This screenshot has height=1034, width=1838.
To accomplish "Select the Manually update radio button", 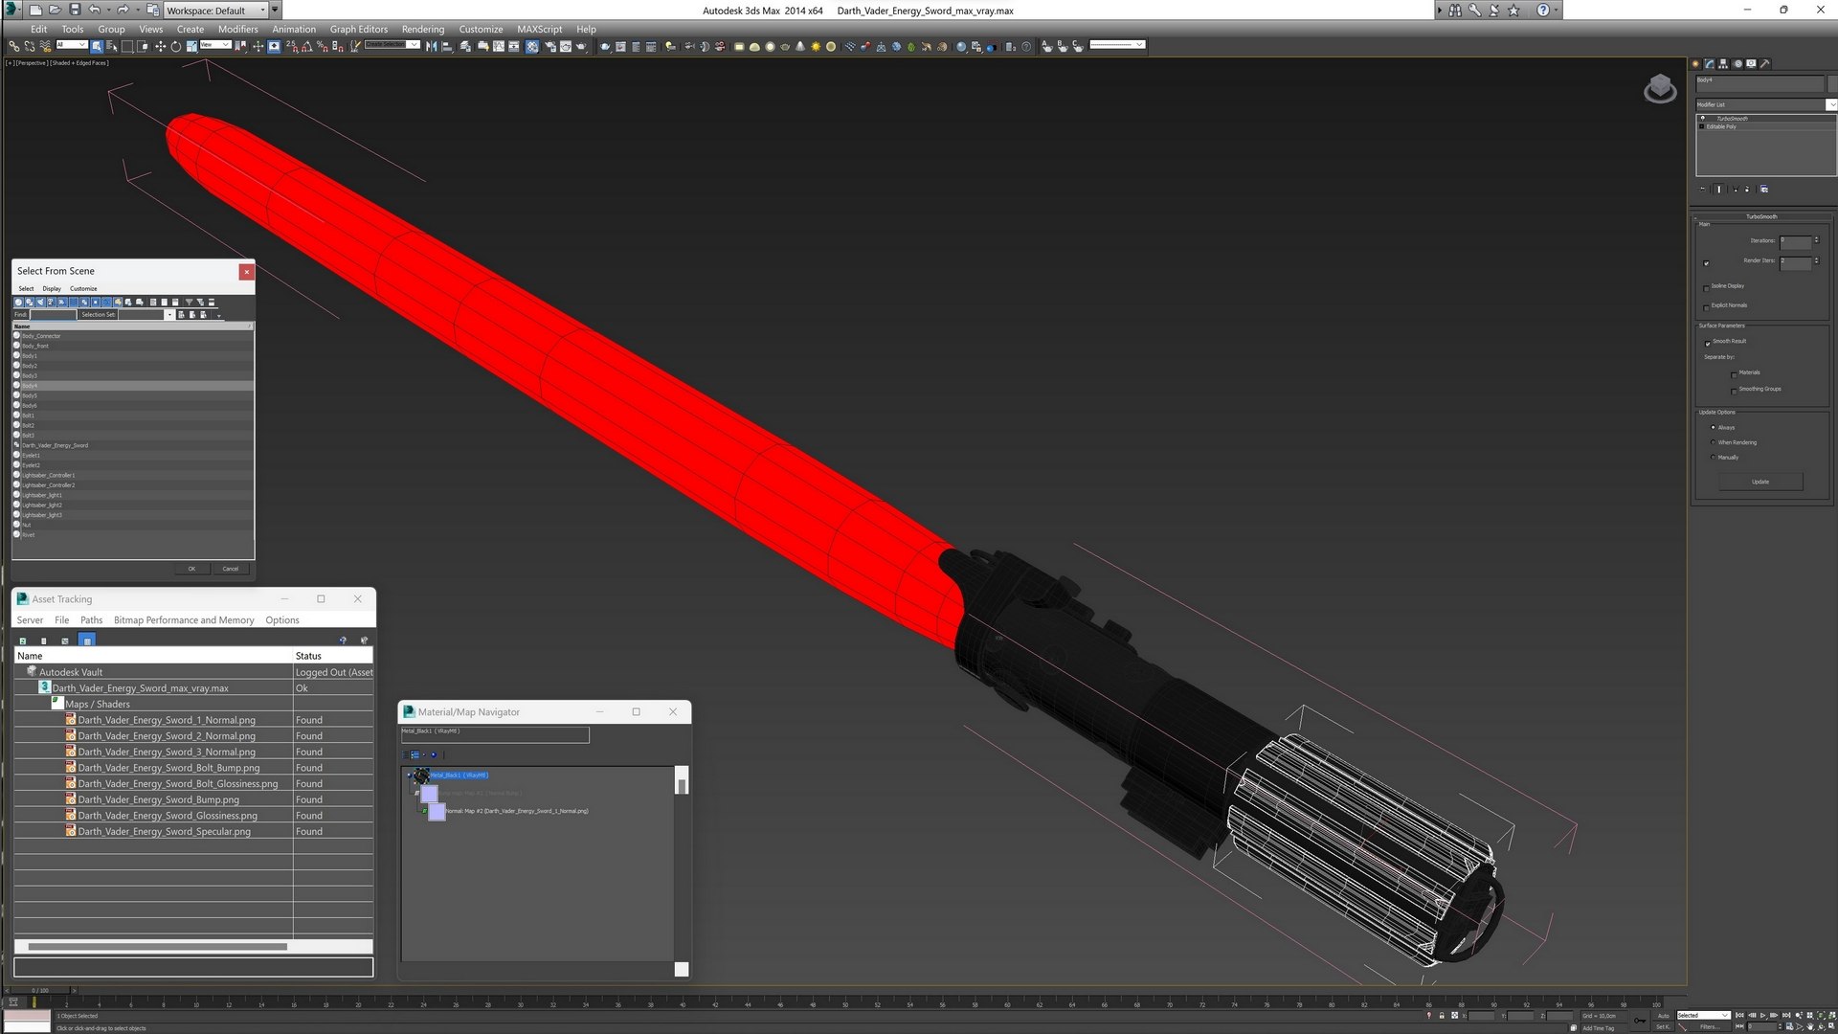I will click(x=1714, y=457).
